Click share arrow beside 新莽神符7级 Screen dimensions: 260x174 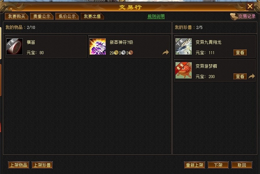(166, 52)
